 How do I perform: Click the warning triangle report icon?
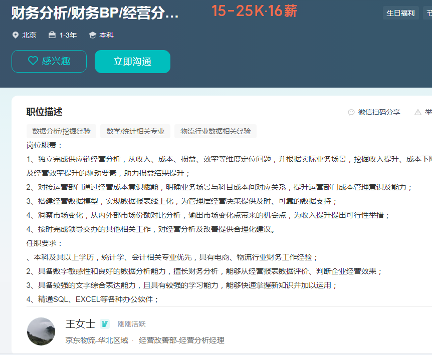click(418, 112)
